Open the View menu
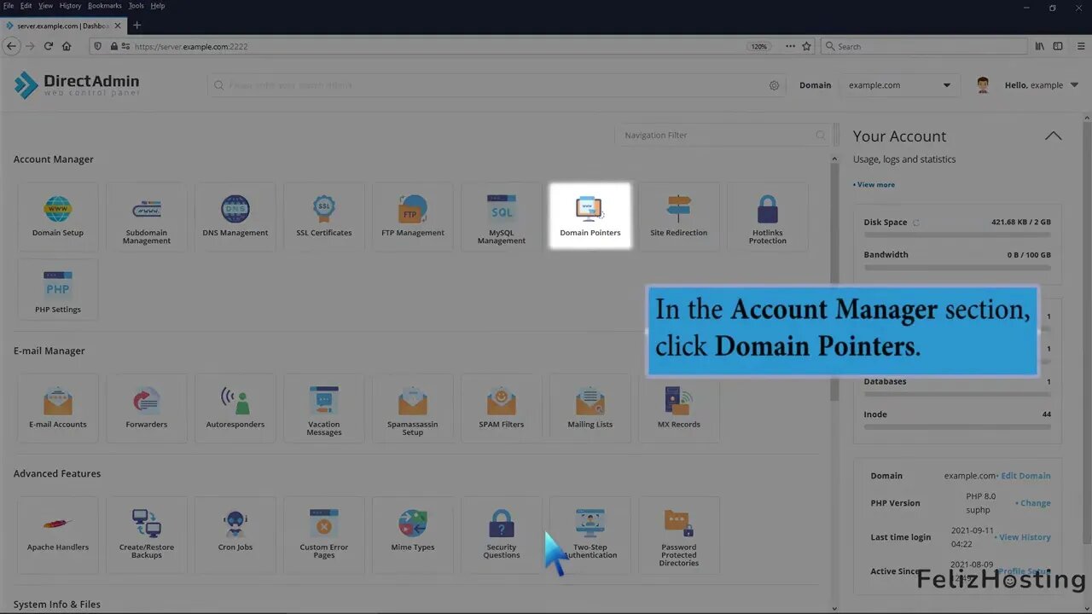Screen dimensions: 1092x614 45,6
